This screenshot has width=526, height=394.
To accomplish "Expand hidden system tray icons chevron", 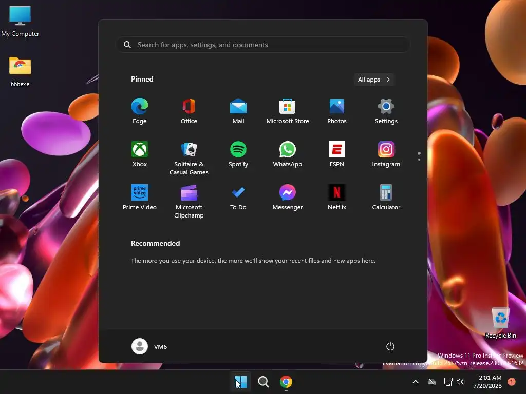I will pyautogui.click(x=415, y=382).
